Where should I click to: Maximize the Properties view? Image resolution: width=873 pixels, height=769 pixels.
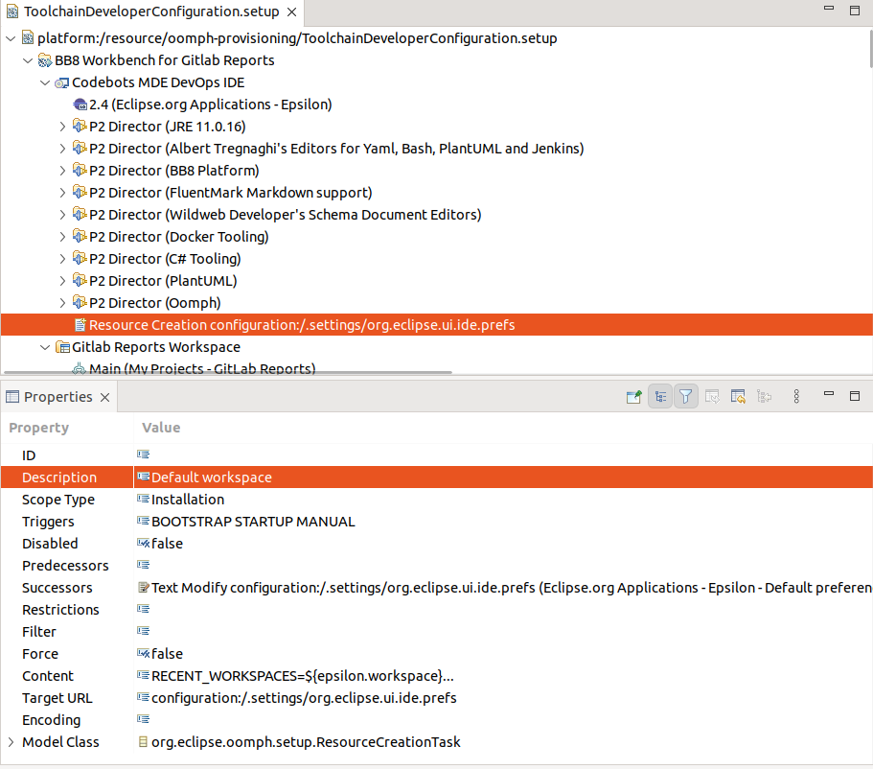pyautogui.click(x=855, y=396)
